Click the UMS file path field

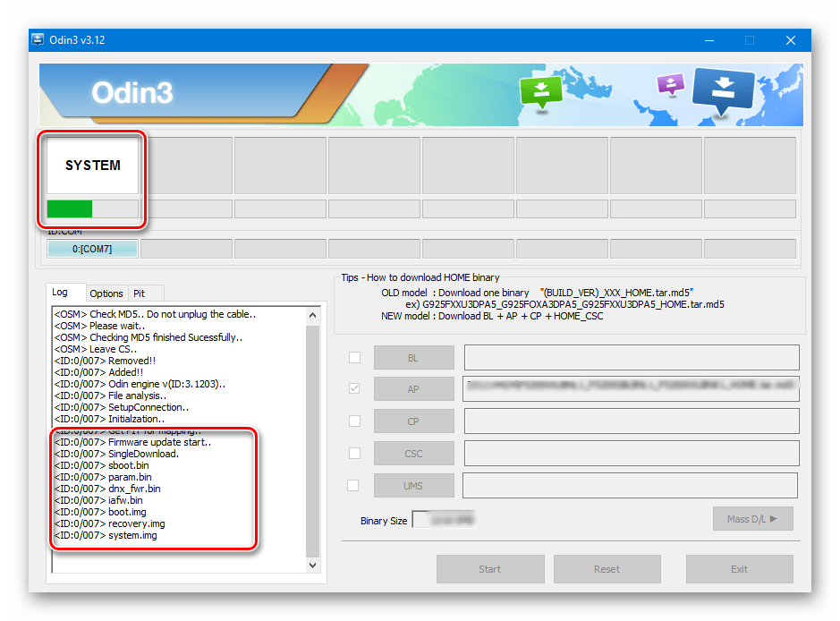(x=630, y=486)
